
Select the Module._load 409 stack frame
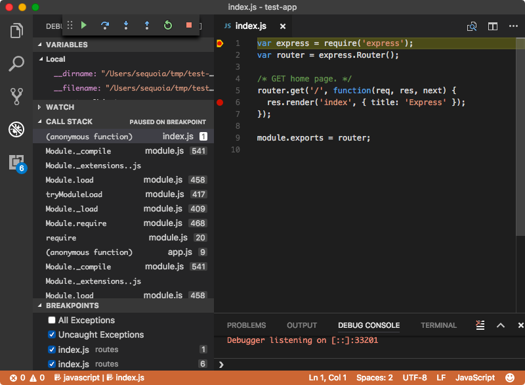123,209
